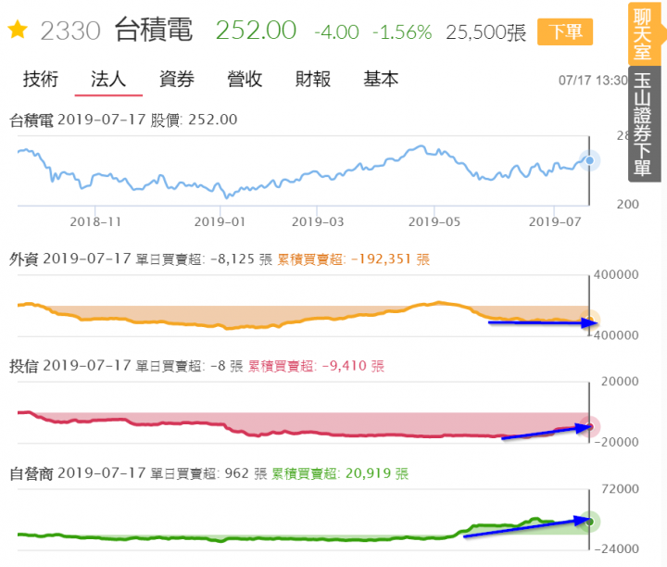Click the 2019-01 label on price axis
The width and height of the screenshot is (667, 567).
pyautogui.click(x=220, y=222)
